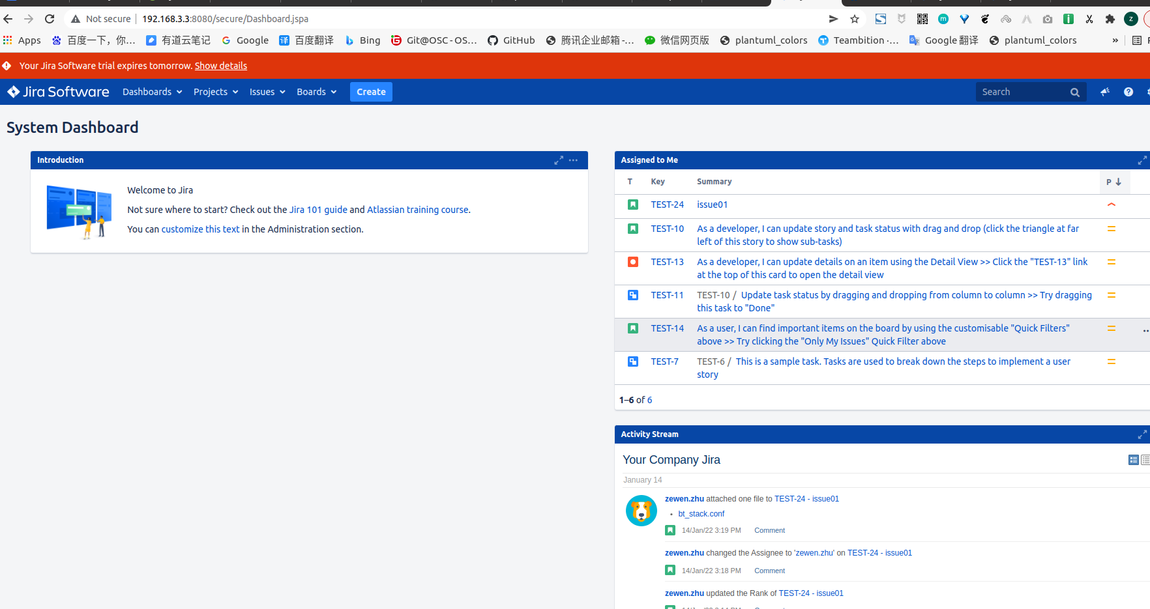Open the GitHub bookmark
Image resolution: width=1150 pixels, height=609 pixels.
pos(512,40)
